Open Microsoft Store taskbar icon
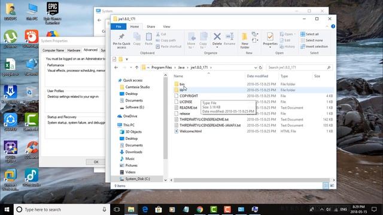The height and width of the screenshot is (215, 383). [159, 210]
